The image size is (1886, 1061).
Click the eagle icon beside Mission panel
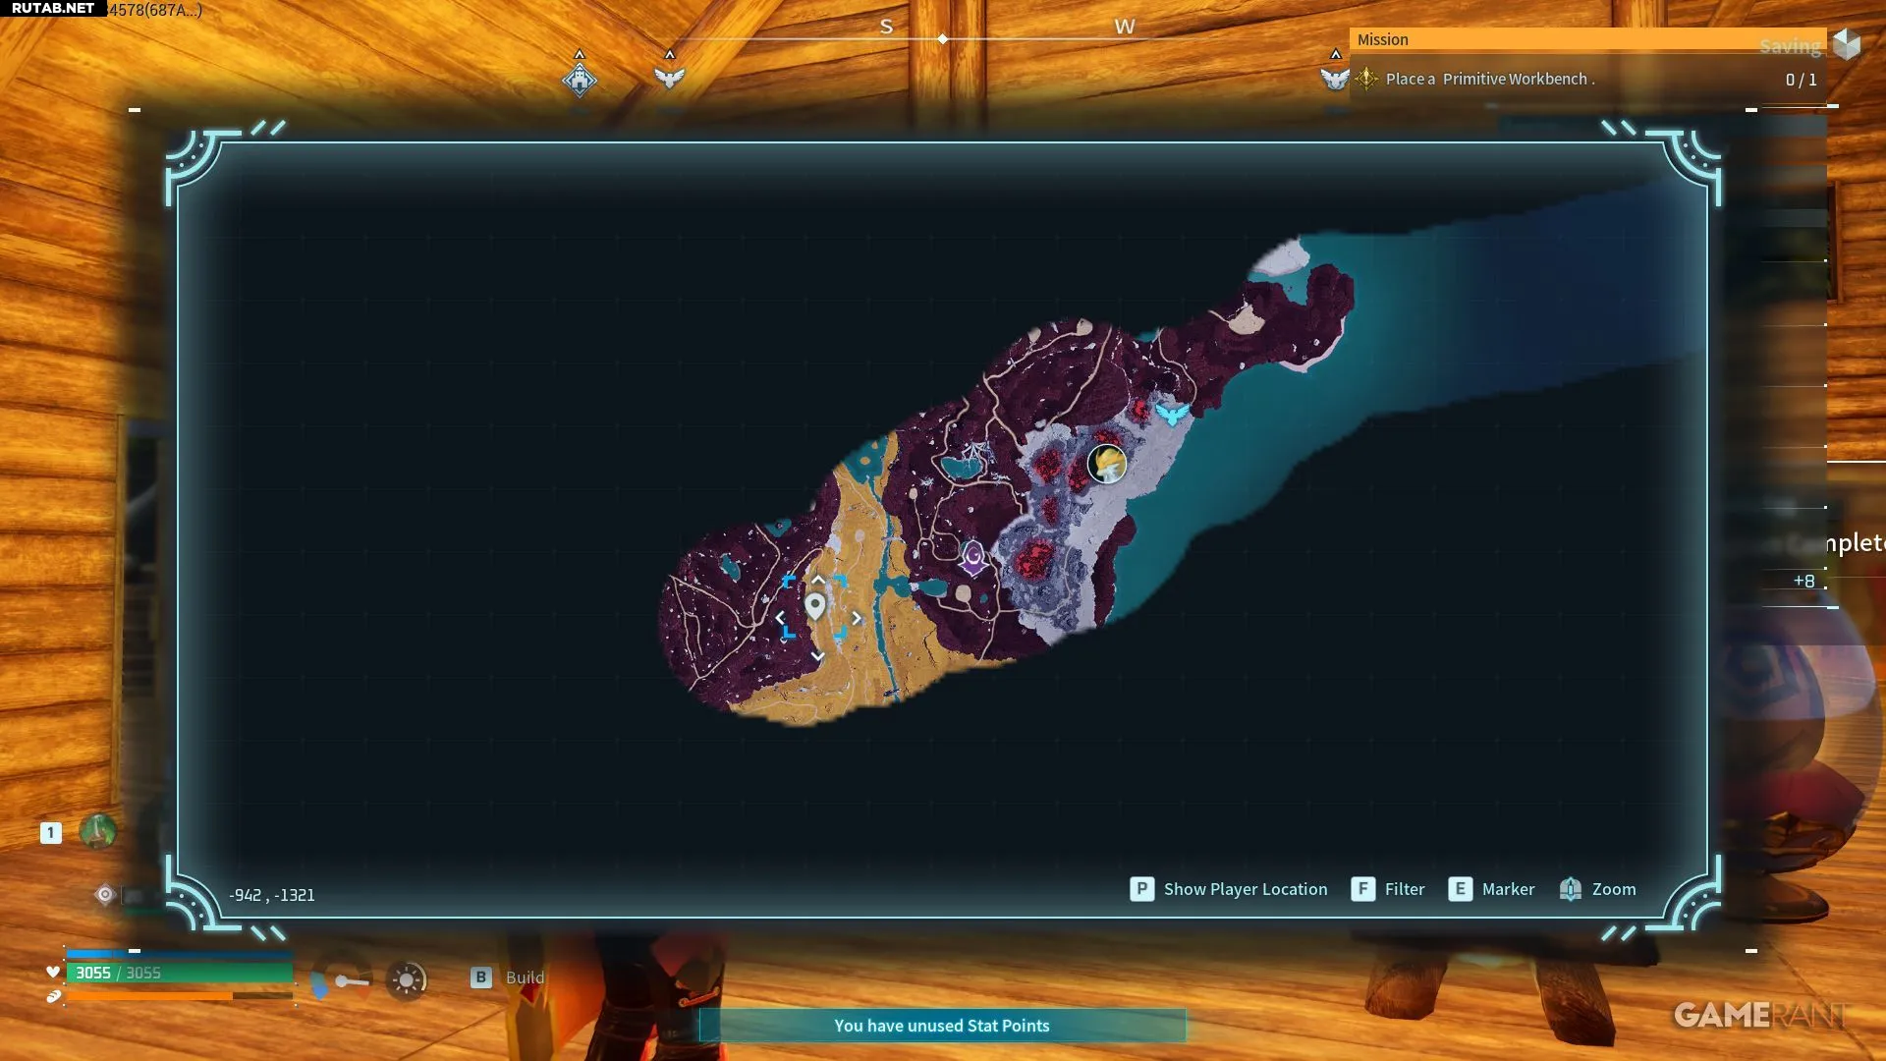(1334, 79)
